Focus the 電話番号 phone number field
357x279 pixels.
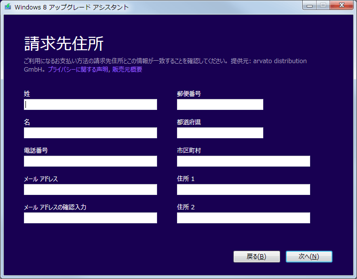pos(90,161)
